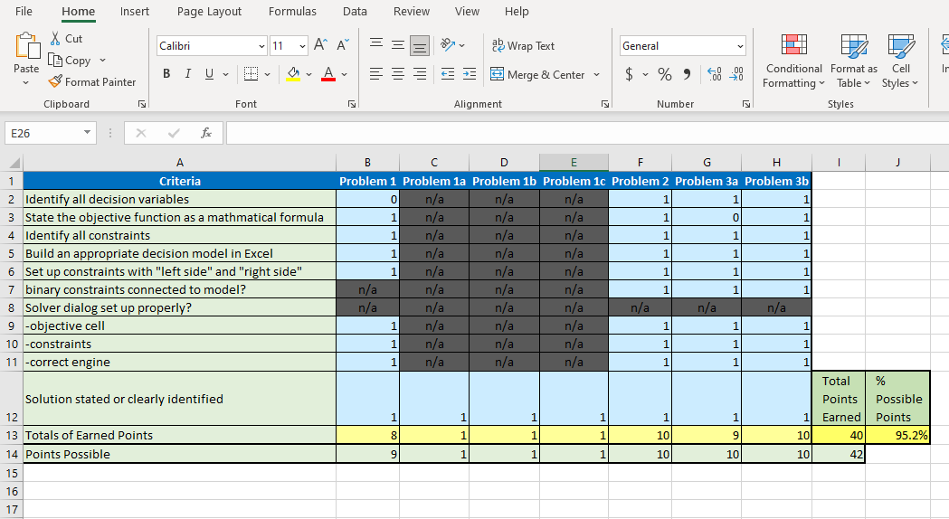
Task: Switch to the Insert tab
Action: tap(135, 12)
